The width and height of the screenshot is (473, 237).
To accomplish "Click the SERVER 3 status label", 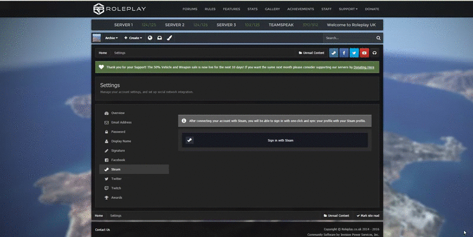I will (x=226, y=25).
